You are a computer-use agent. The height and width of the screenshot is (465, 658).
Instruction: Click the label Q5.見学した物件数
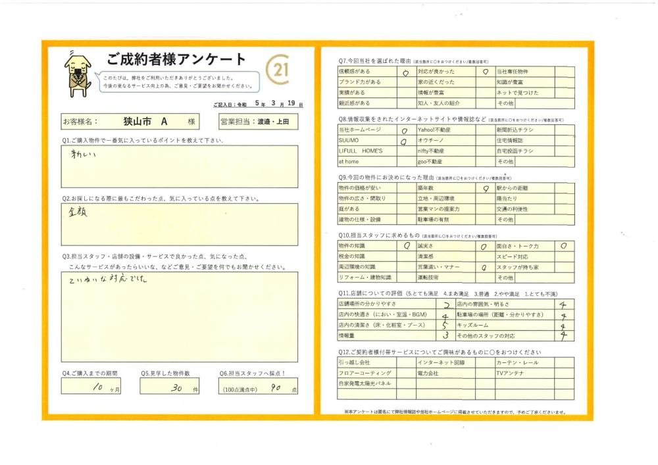click(x=165, y=373)
